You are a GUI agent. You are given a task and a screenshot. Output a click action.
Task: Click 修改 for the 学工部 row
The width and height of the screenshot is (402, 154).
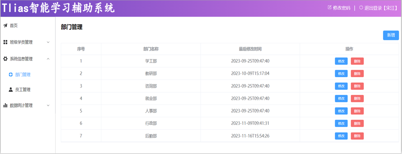[341, 61]
